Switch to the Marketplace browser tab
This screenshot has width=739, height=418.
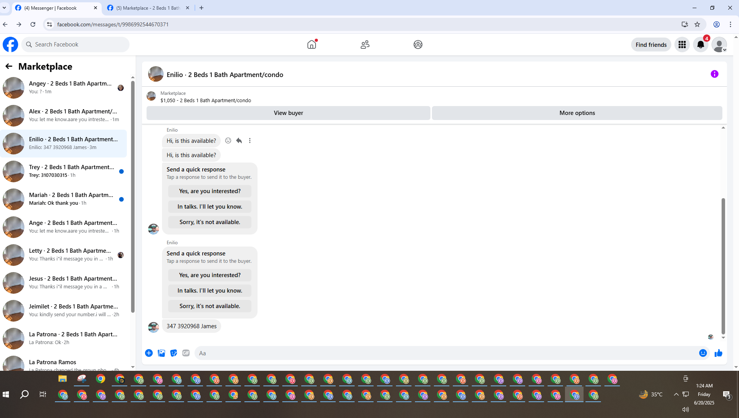[148, 8]
